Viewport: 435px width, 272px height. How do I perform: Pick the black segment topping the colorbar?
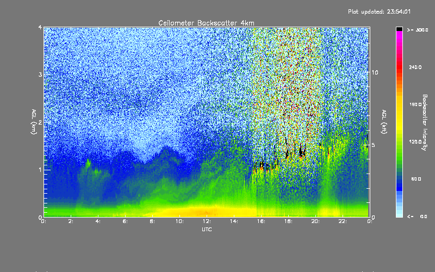399,29
